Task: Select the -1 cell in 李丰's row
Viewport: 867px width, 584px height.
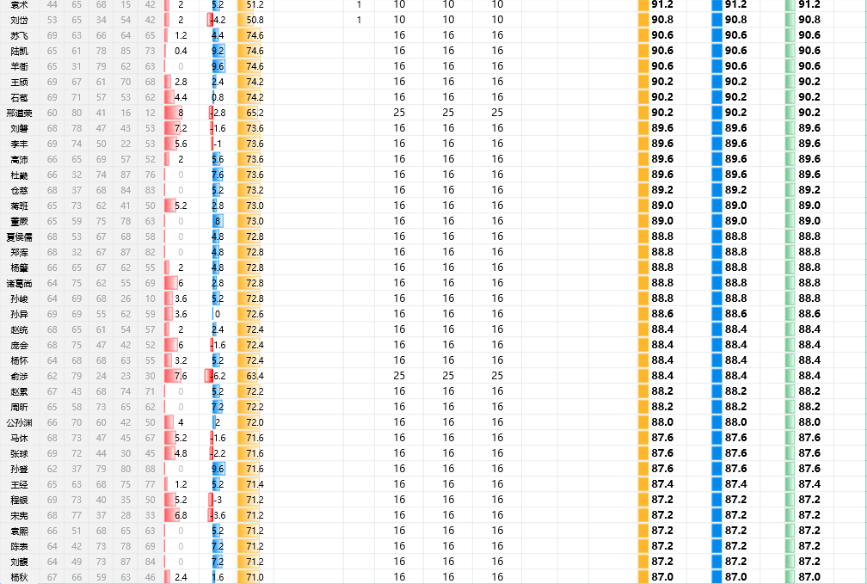Action: [217, 144]
